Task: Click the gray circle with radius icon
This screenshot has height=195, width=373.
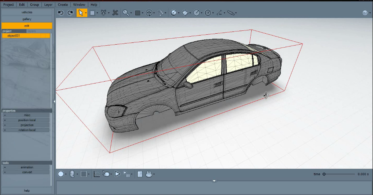Action: (197, 13)
